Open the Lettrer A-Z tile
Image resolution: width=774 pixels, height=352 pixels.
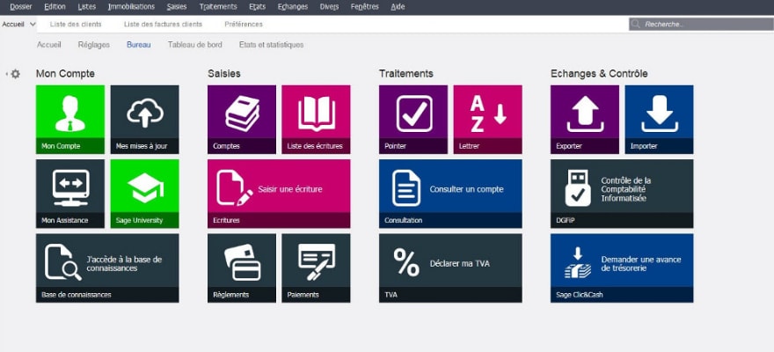[x=487, y=119]
